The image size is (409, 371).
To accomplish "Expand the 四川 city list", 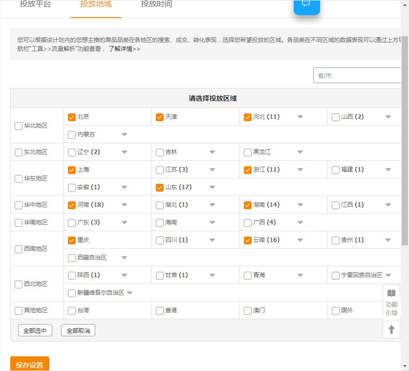I will tap(212, 240).
